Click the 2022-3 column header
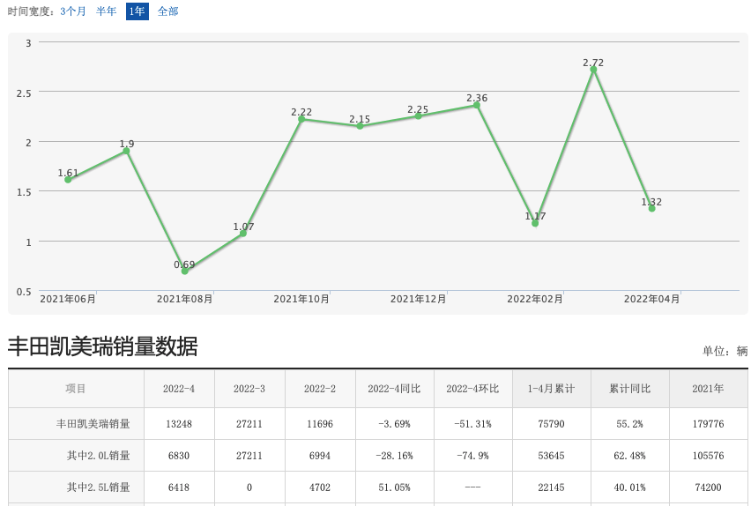 click(249, 389)
